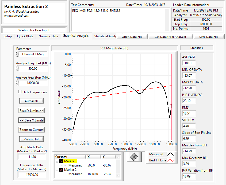Screen dimensions: 226x185
Task: Click the Y-axis minimum label -40.00
Action: (x=66, y=140)
